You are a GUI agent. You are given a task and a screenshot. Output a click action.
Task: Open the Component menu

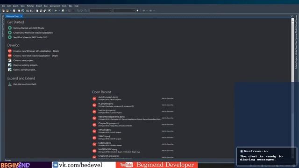[55, 6]
